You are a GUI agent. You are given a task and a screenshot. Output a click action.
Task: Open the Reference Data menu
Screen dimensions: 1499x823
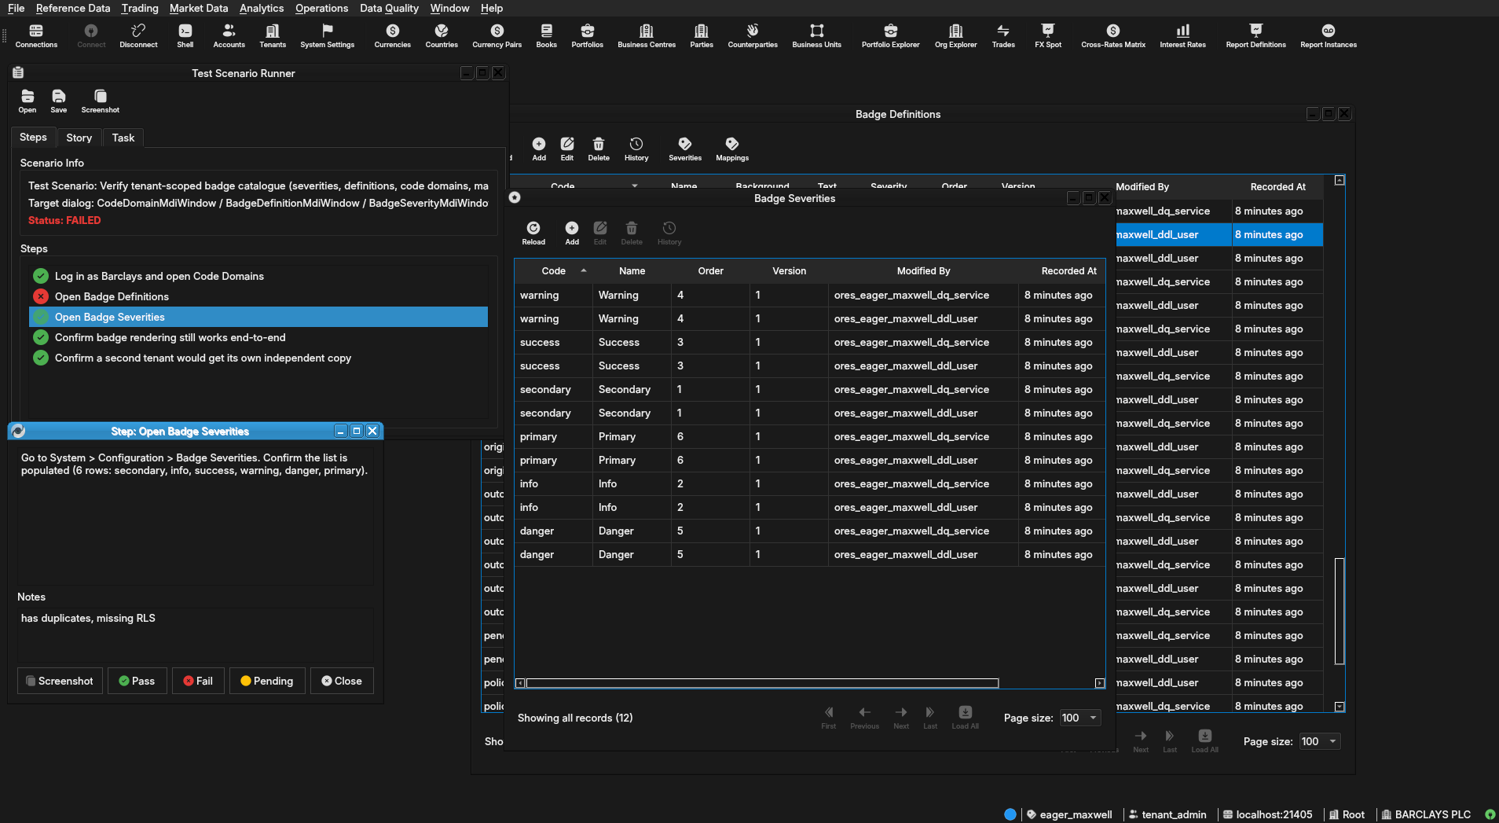73,8
